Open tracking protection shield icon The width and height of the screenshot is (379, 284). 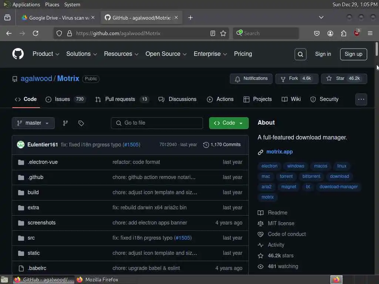(59, 33)
